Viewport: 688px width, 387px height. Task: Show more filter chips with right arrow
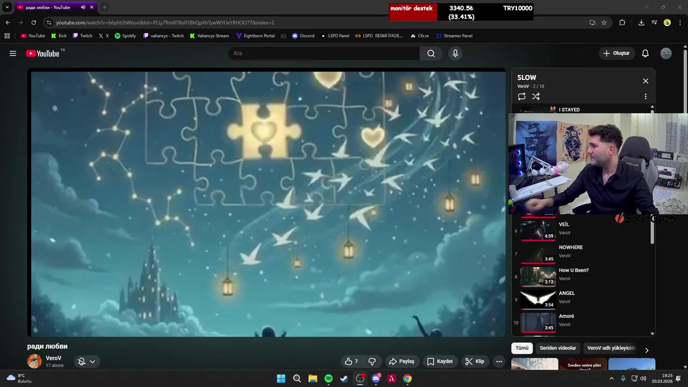pyautogui.click(x=647, y=350)
